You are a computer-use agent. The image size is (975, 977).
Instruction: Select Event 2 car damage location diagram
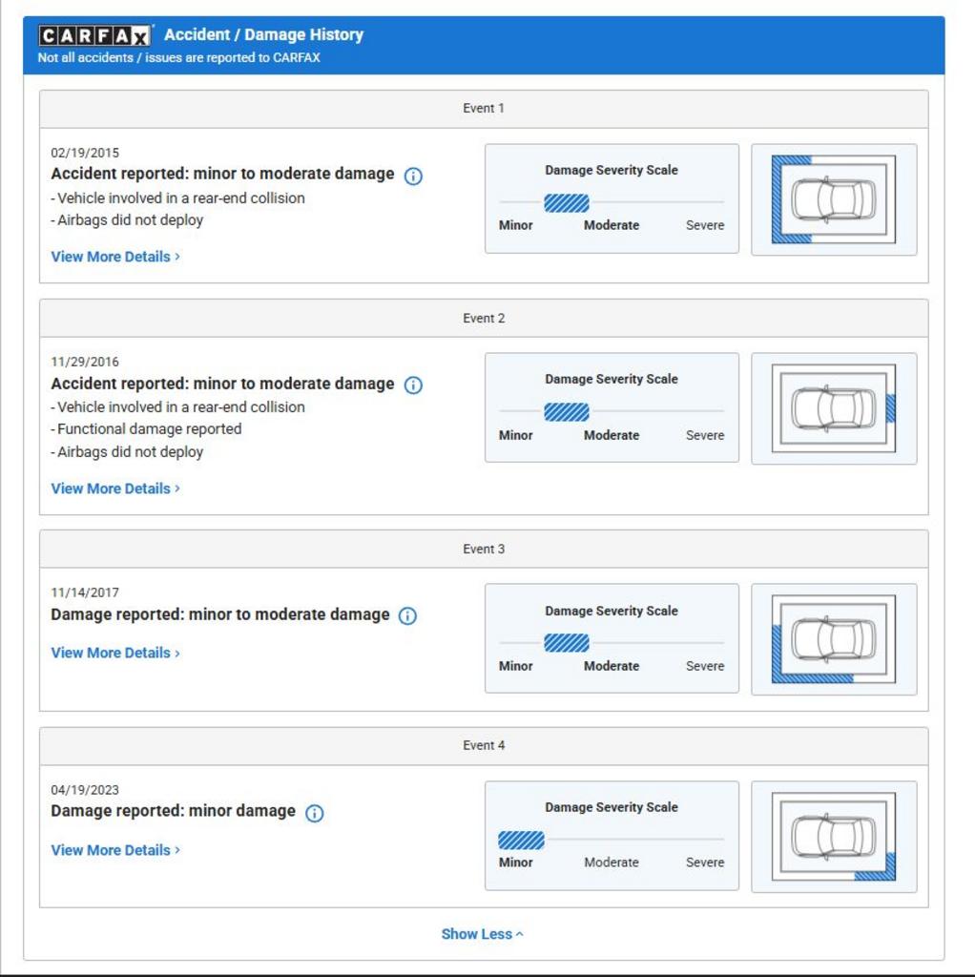(834, 408)
